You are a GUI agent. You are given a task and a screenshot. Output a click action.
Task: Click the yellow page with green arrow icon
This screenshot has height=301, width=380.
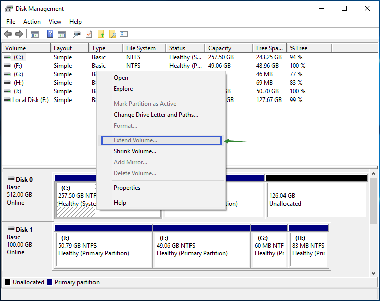(101, 34)
